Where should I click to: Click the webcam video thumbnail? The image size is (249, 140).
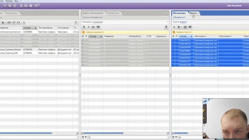pos(226,118)
